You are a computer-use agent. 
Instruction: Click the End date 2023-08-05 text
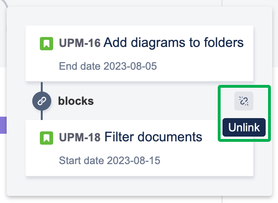(x=108, y=66)
